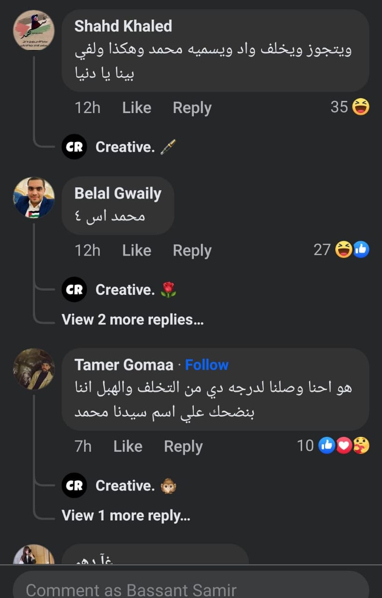Expand View 1 more reply
The height and width of the screenshot is (598, 382).
coord(126,515)
